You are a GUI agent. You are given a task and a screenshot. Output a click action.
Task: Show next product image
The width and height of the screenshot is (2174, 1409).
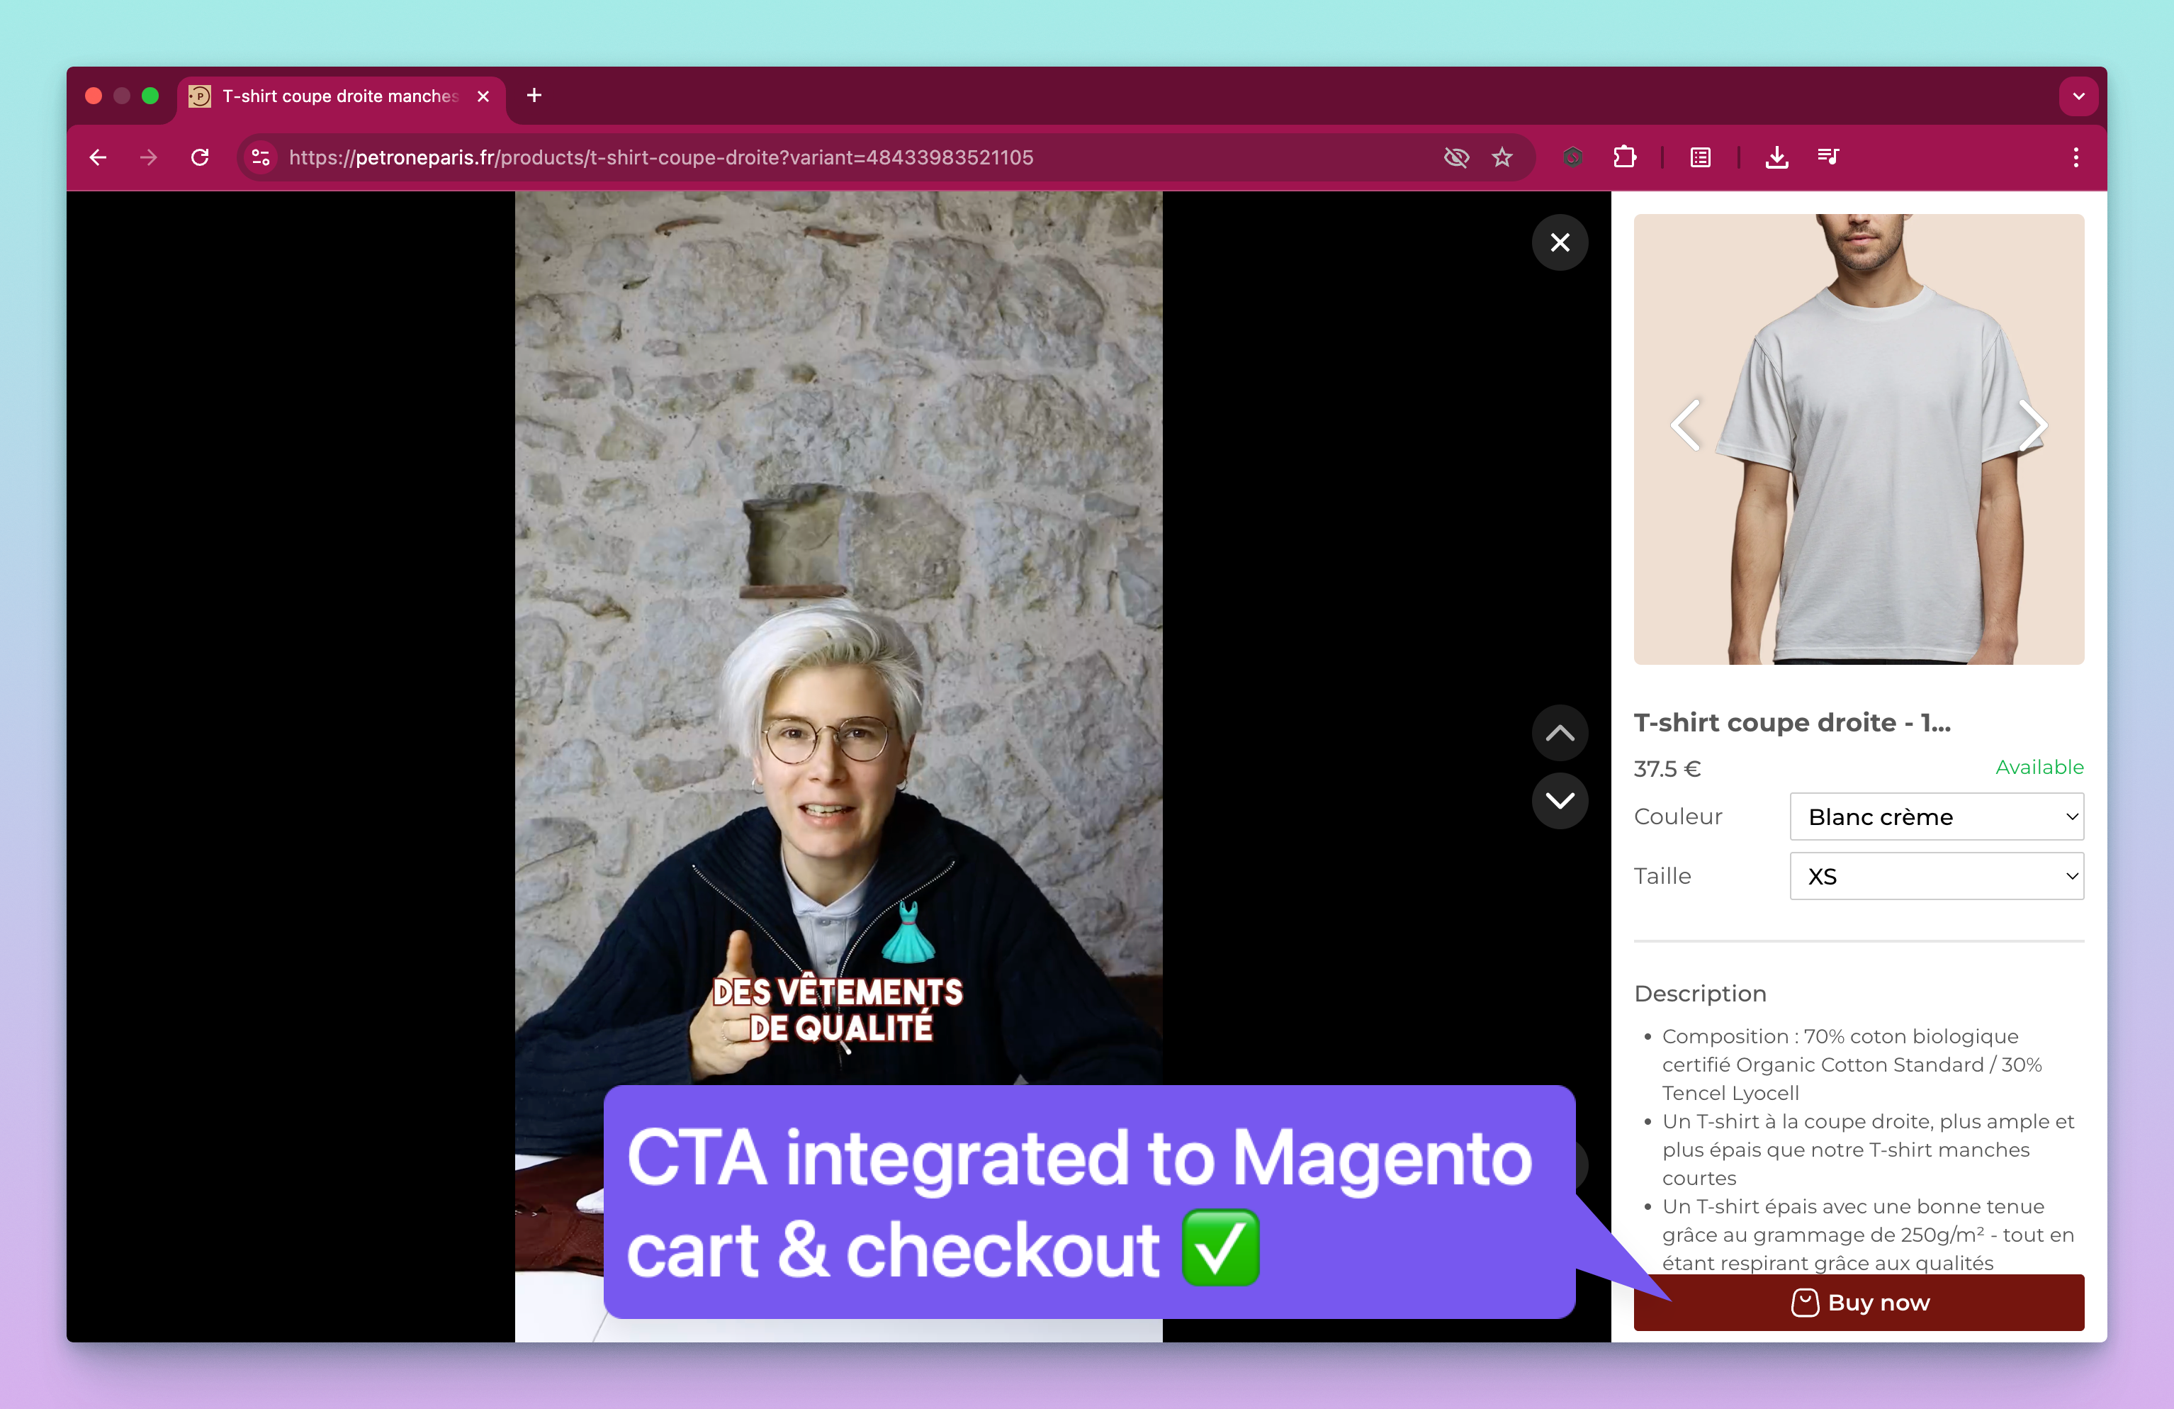pyautogui.click(x=2032, y=425)
